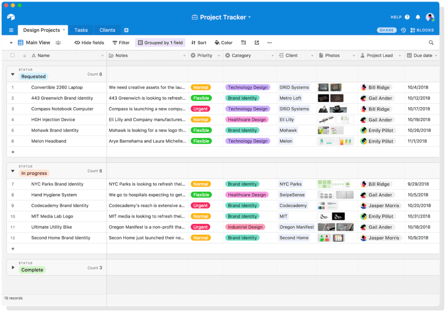
Task: Open the Help question mark icon
Action: [x=407, y=17]
